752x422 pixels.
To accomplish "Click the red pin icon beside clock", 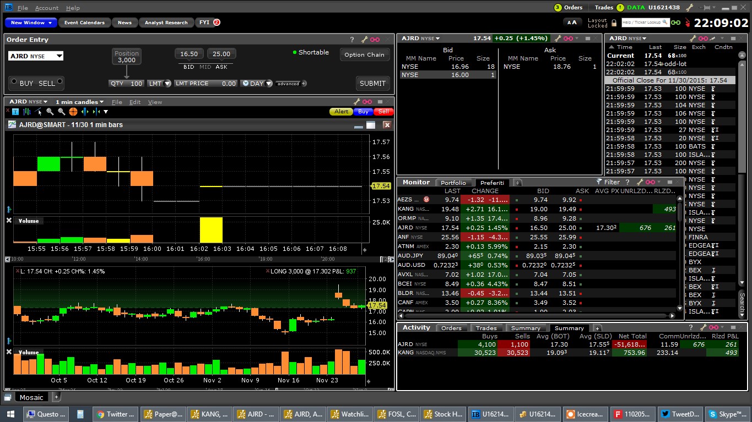I will pos(686,23).
